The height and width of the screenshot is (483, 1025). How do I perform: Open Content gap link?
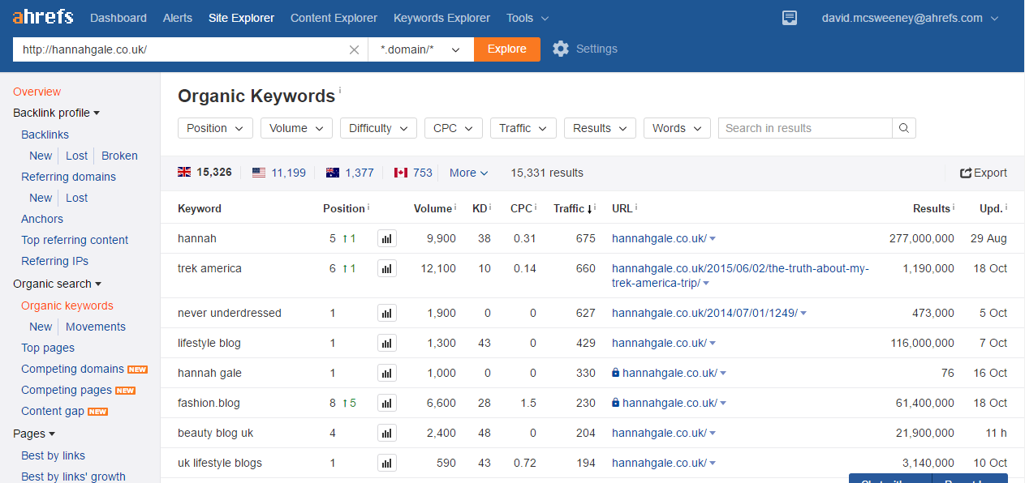coord(53,411)
